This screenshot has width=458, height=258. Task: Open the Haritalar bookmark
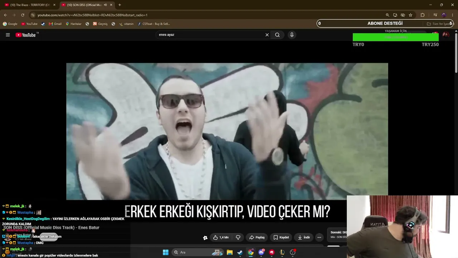pyautogui.click(x=73, y=24)
